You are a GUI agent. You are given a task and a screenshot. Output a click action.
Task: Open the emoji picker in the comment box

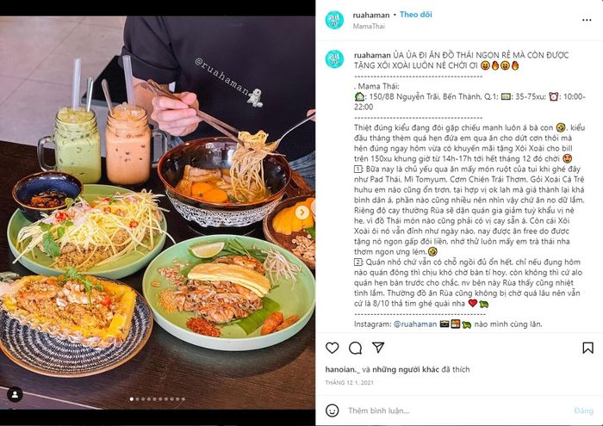tap(333, 411)
